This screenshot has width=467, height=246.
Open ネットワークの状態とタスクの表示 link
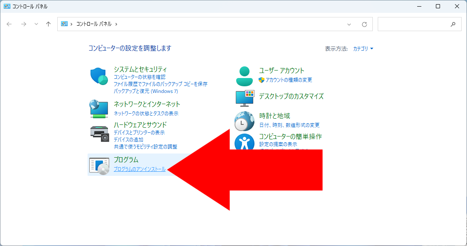point(146,114)
